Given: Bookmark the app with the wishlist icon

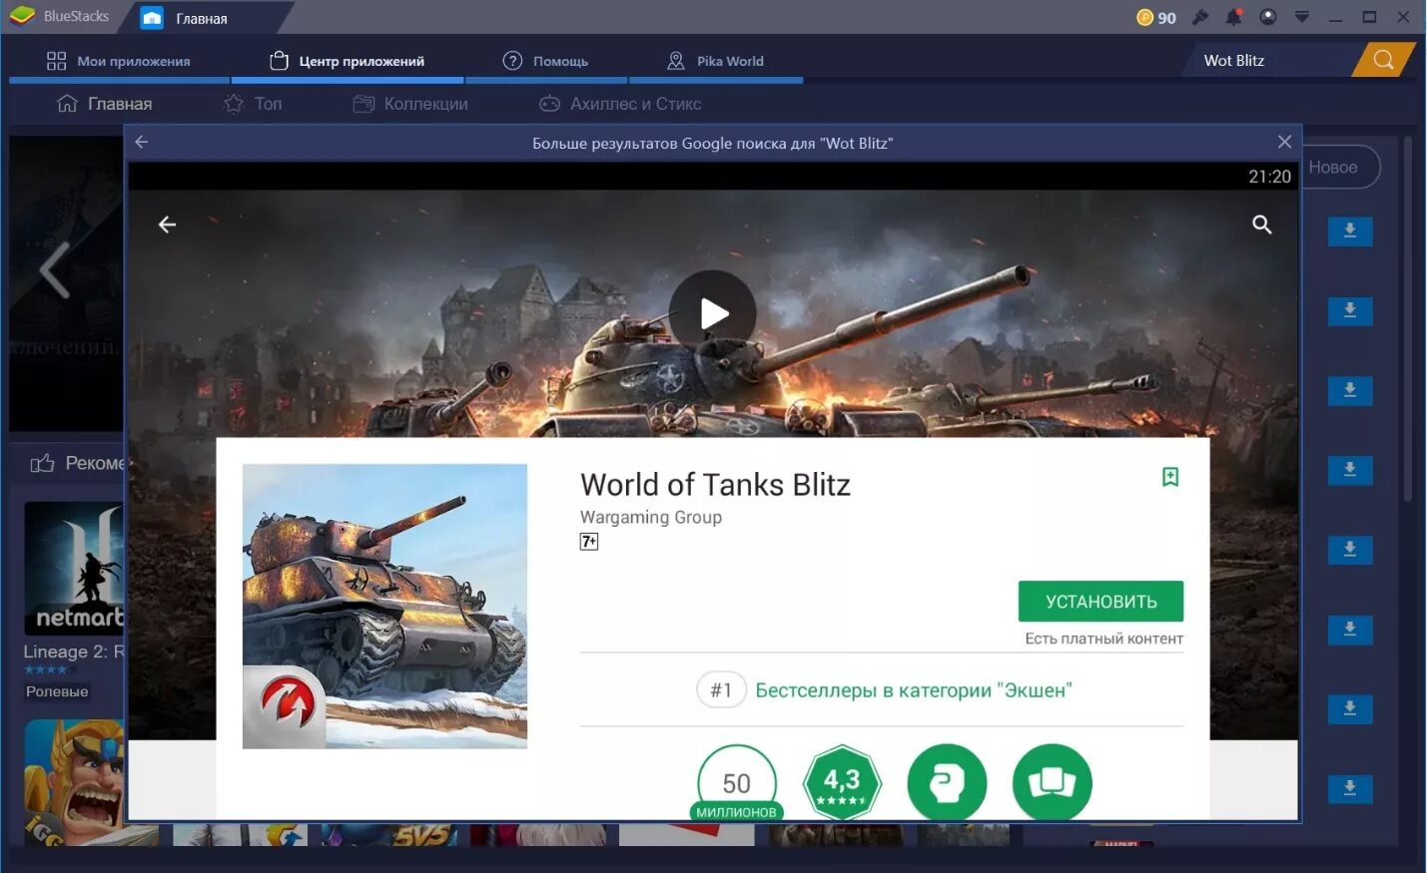Looking at the screenshot, I should click(1170, 477).
